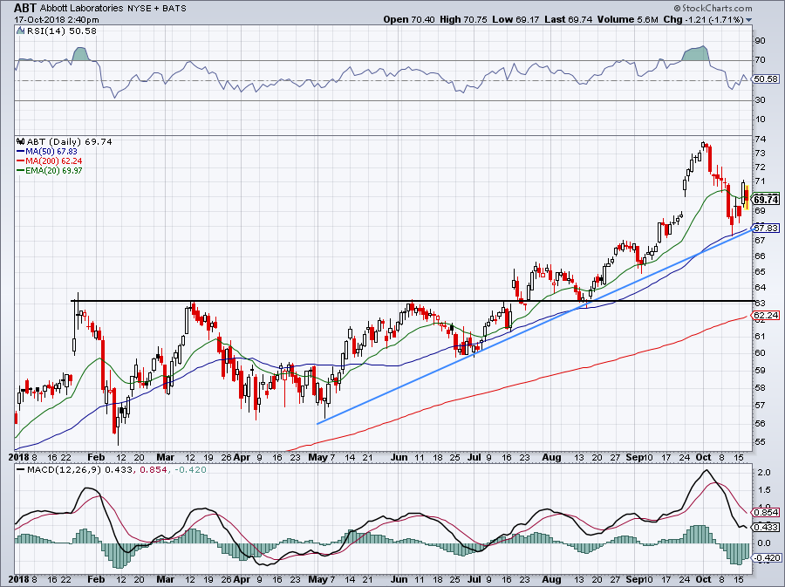Click the 50.58 RSI value tag on right axis
The image size is (785, 587).
pos(766,79)
